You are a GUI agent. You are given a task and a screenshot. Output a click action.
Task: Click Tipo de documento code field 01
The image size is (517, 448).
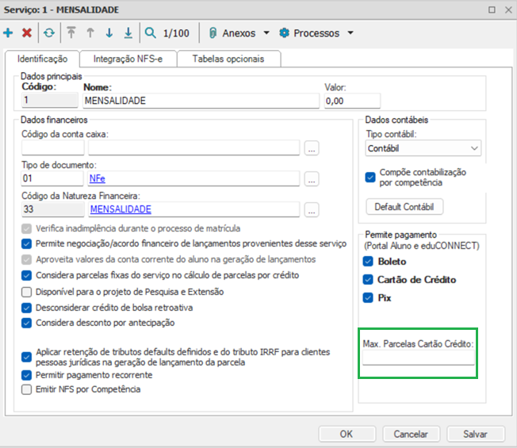click(x=52, y=178)
